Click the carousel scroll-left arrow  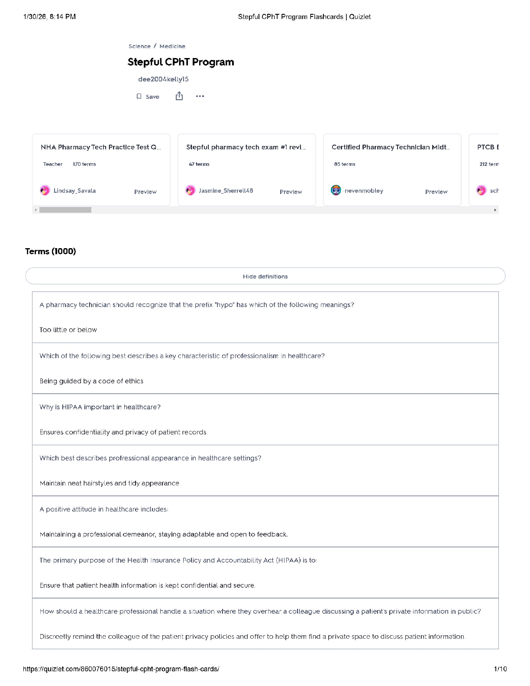[36, 210]
